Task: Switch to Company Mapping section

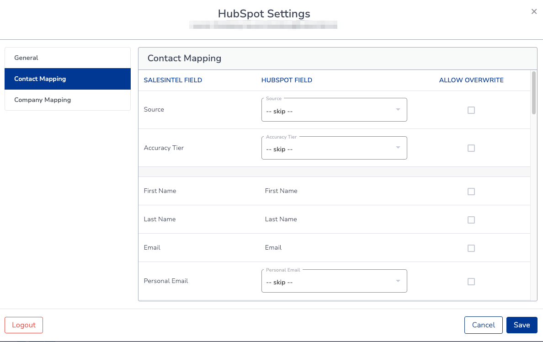Action: point(68,100)
